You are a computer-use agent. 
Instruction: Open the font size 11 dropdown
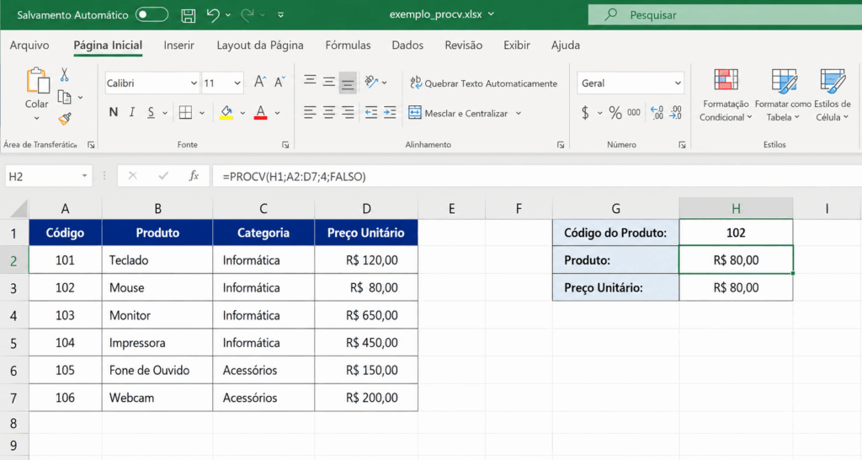tap(237, 83)
